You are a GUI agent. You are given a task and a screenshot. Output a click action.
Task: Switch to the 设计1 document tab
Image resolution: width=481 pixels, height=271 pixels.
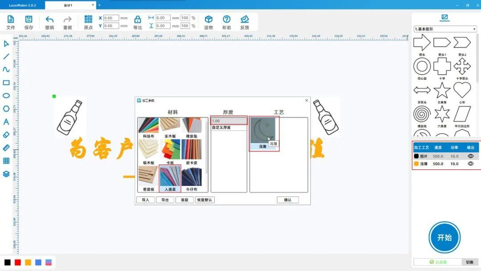(68, 5)
